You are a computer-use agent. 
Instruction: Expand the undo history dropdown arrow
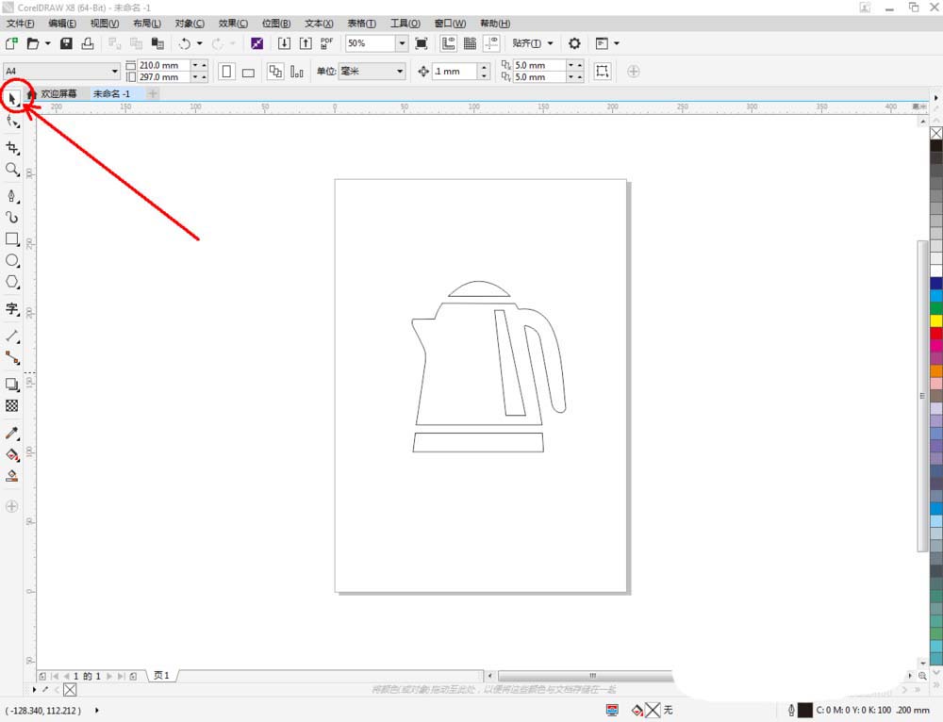pyautogui.click(x=200, y=43)
